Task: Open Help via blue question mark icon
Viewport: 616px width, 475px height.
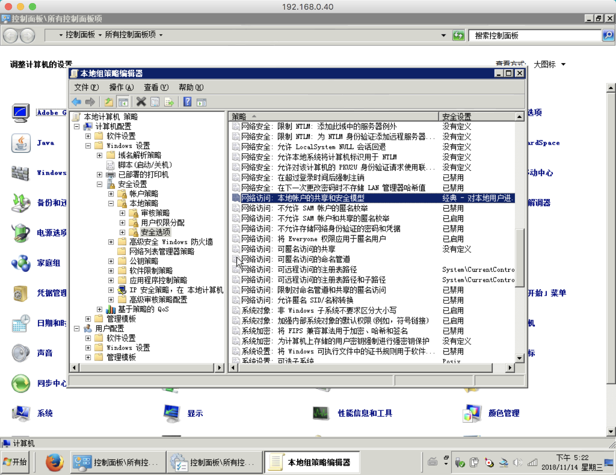Action: [x=187, y=102]
